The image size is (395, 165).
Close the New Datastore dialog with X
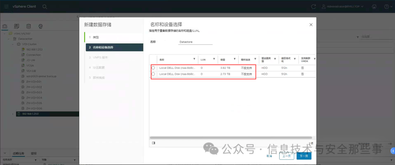coord(311,25)
